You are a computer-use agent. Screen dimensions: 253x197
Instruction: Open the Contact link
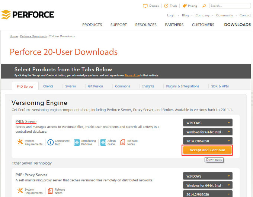click(245, 15)
